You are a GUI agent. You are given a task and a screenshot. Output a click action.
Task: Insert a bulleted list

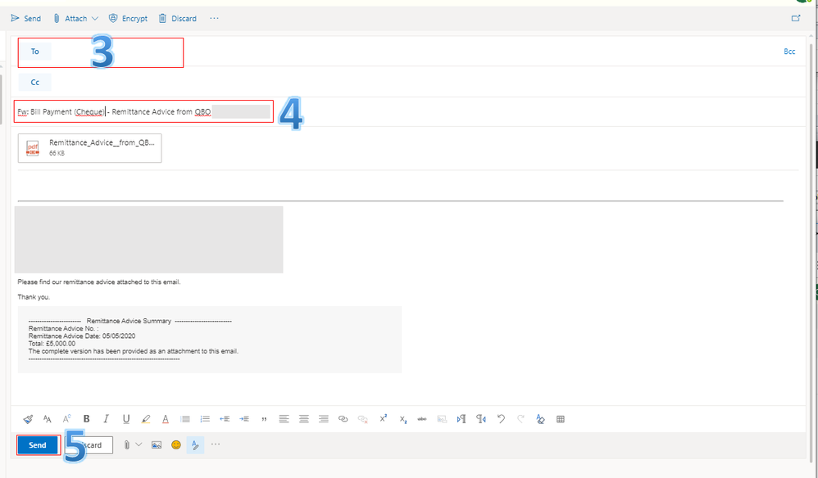click(x=185, y=418)
